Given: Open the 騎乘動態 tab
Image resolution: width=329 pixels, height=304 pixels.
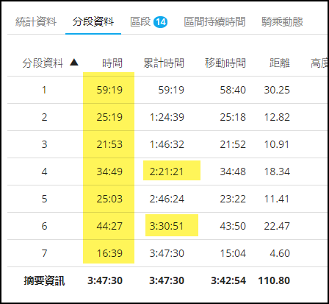Looking at the screenshot, I should [x=282, y=21].
